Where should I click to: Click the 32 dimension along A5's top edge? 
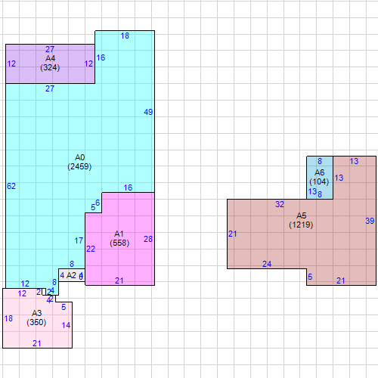[280, 204]
